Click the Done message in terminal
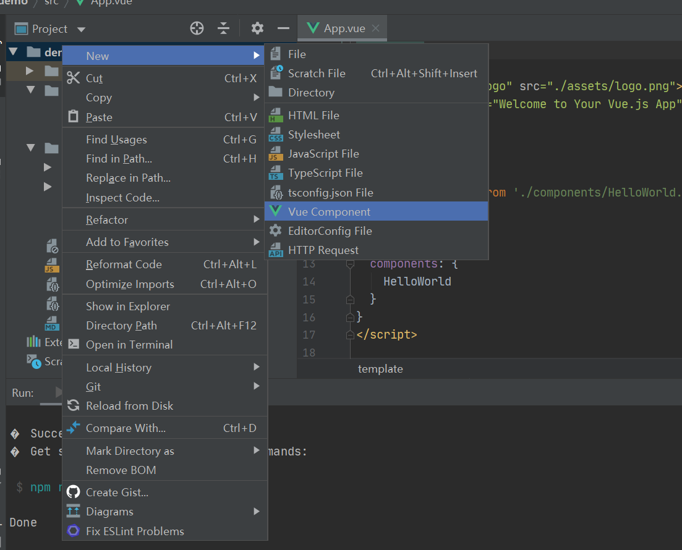 point(23,522)
